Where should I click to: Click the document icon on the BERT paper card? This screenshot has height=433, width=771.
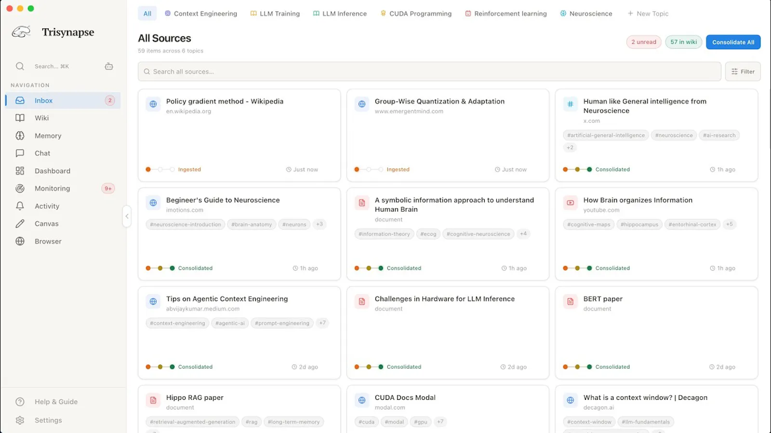(571, 302)
